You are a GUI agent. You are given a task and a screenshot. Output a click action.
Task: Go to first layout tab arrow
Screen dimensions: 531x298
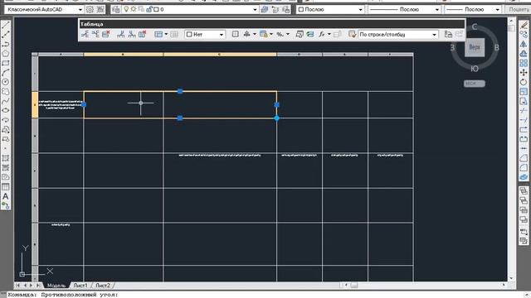18,286
